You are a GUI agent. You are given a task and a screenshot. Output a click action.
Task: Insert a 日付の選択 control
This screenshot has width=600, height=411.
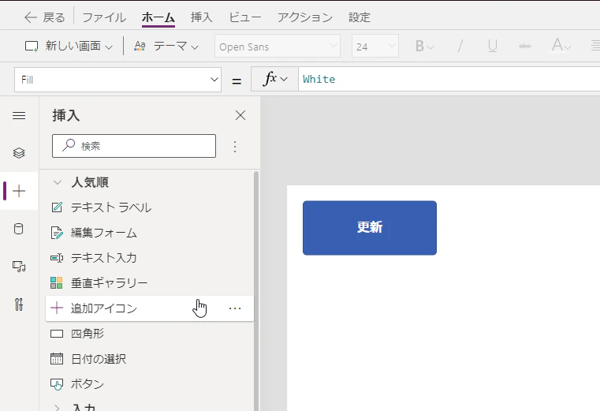click(x=150, y=359)
